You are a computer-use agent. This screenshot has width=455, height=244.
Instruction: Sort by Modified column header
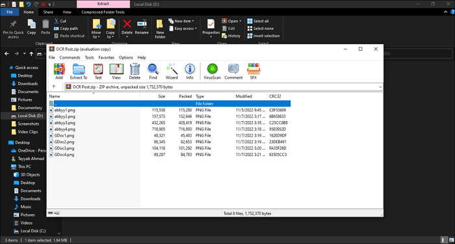pos(250,96)
